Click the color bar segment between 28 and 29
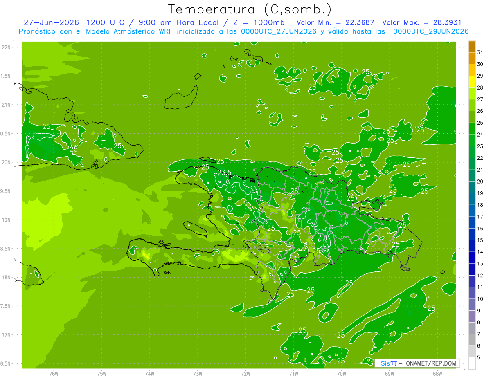Image resolution: width=491 pixels, height=379 pixels. [x=472, y=82]
